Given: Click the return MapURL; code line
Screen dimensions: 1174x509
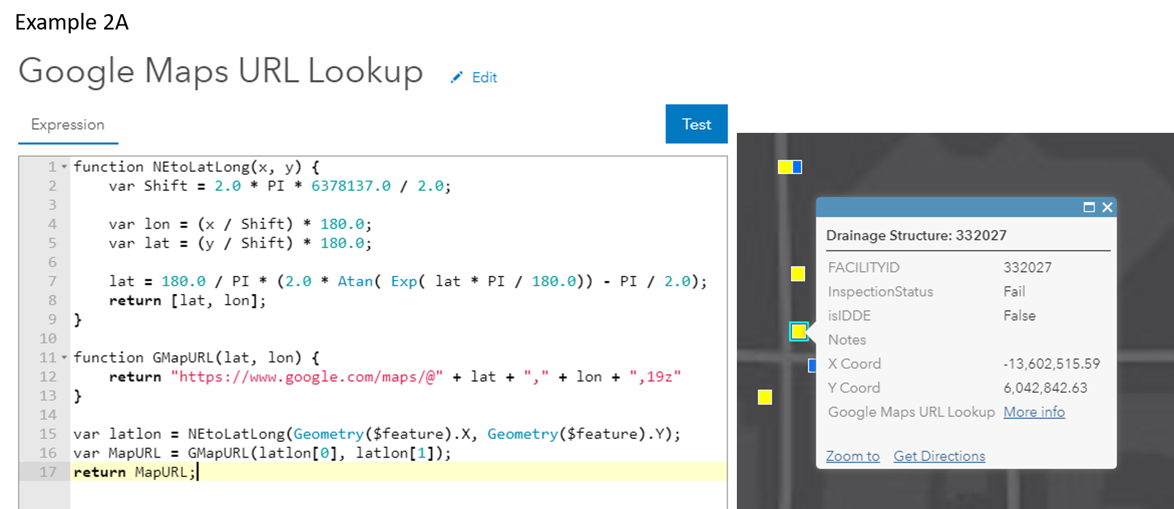Looking at the screenshot, I should point(134,472).
